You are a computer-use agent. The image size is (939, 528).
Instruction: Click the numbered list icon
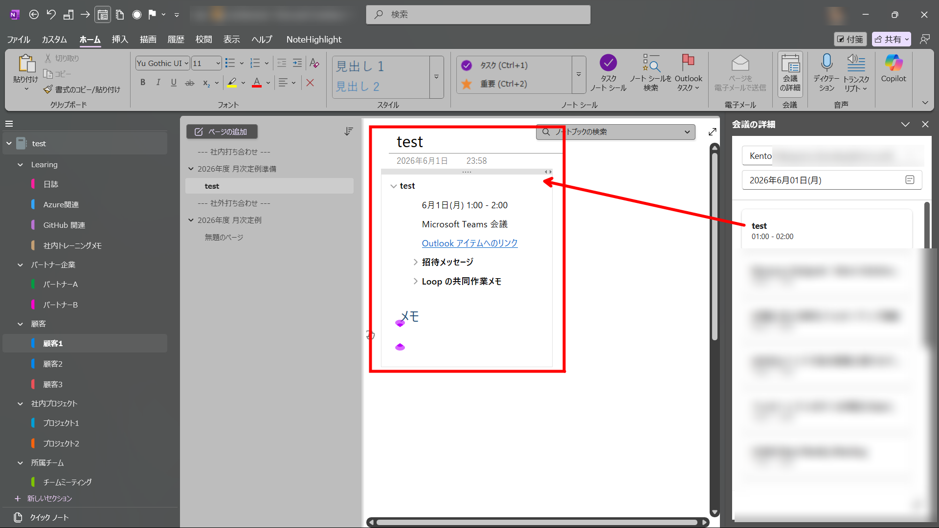[x=255, y=63]
